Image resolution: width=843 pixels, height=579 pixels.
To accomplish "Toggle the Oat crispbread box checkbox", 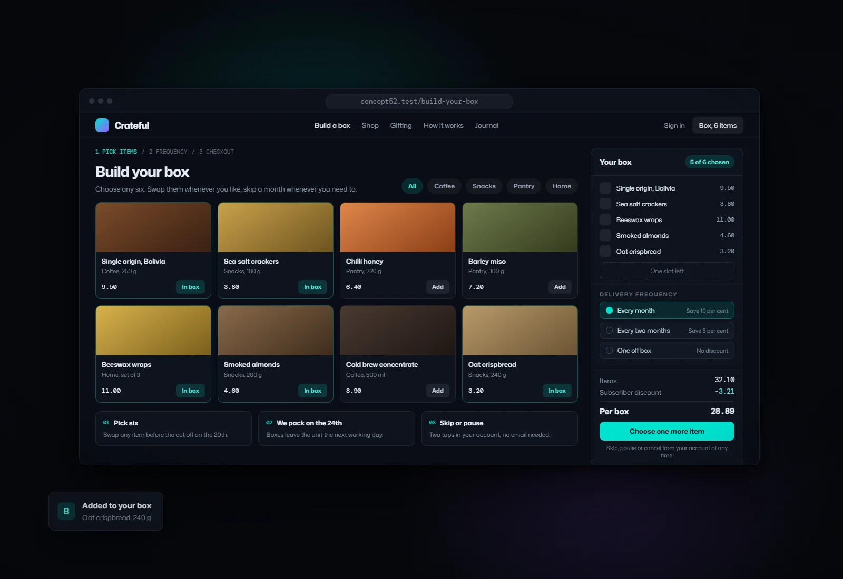I will (605, 251).
